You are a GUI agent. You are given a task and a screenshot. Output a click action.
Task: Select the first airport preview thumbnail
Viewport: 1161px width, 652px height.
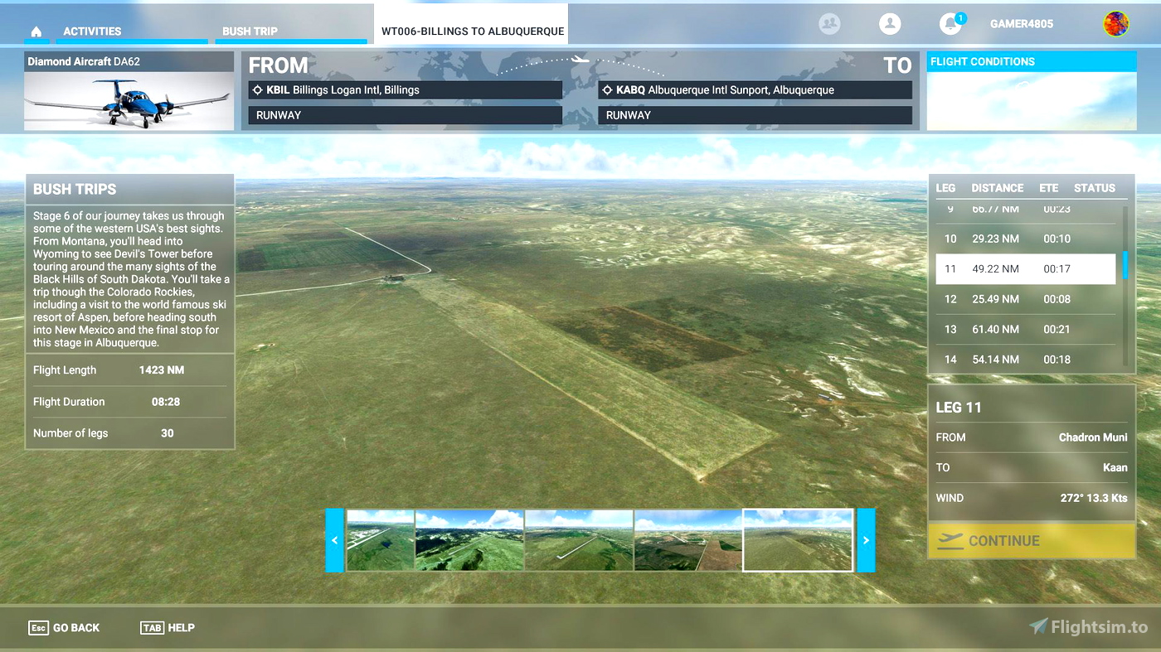pos(380,540)
